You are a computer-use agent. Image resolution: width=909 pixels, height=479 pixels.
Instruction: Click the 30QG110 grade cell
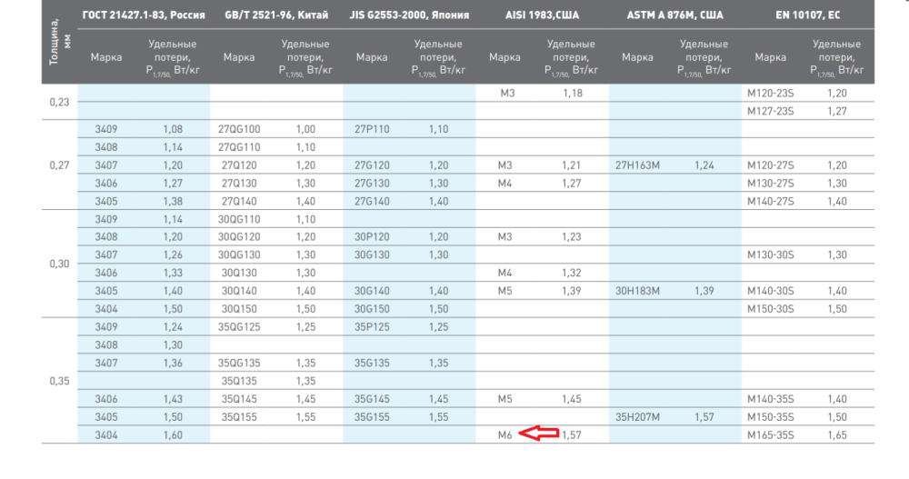coord(239,219)
